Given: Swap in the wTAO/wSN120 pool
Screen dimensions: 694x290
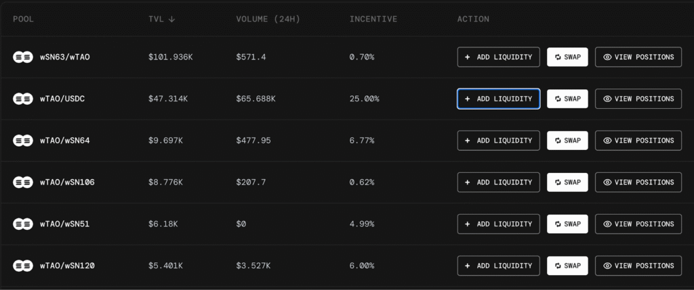Looking at the screenshot, I should click(x=567, y=266).
